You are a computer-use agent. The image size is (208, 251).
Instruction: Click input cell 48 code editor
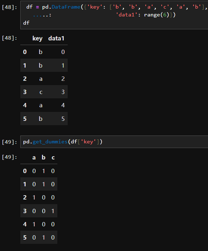point(114,15)
